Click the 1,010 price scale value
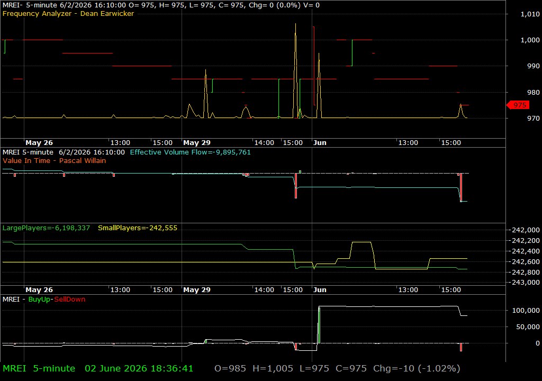Image resolution: width=542 pixels, height=381 pixels. tap(530, 14)
